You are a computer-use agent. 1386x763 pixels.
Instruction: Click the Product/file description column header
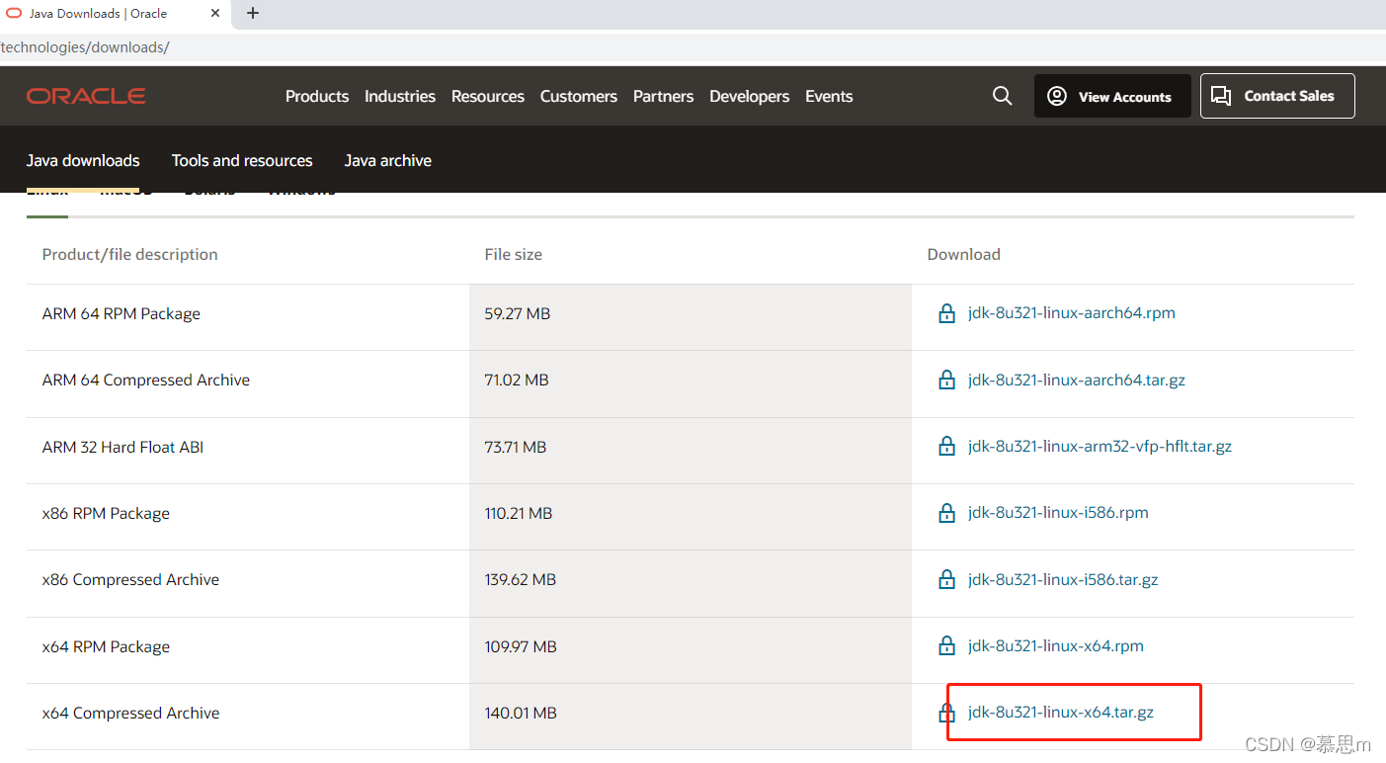[x=129, y=254]
